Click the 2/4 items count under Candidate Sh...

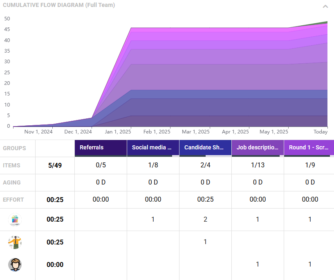205,165
